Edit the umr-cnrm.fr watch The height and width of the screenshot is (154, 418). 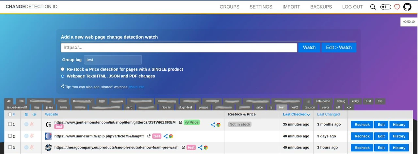click(381, 136)
